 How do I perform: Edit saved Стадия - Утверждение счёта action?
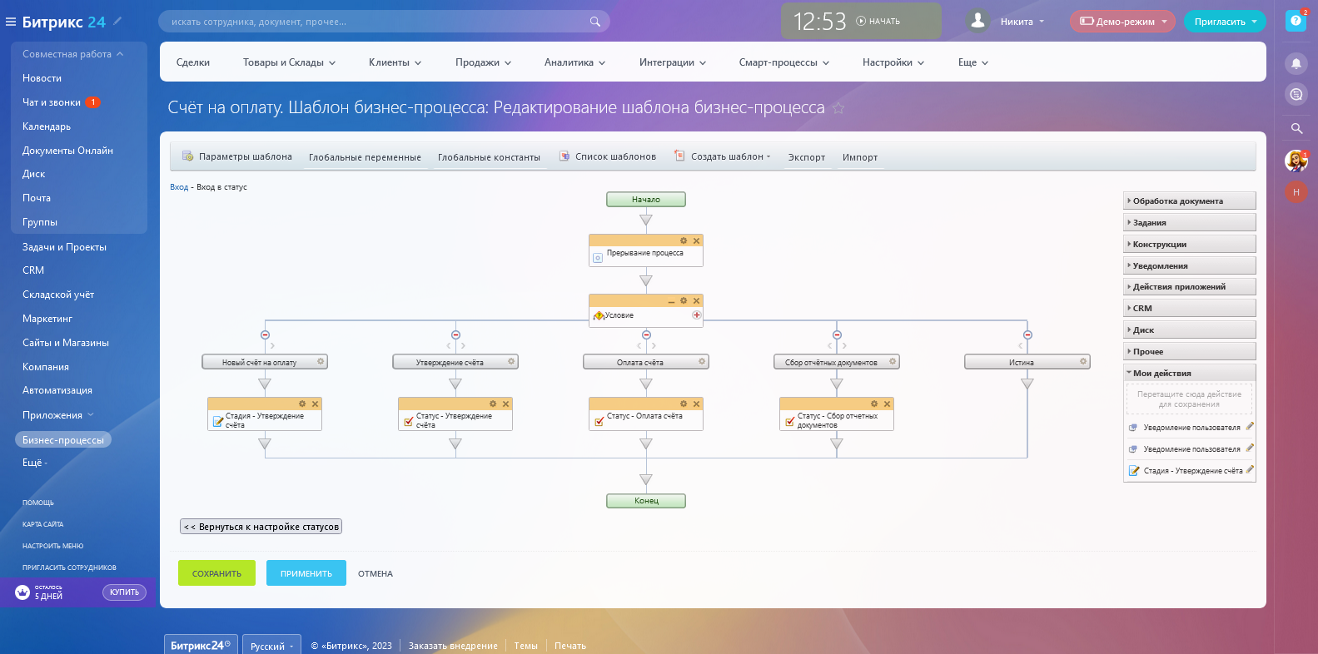click(1250, 469)
